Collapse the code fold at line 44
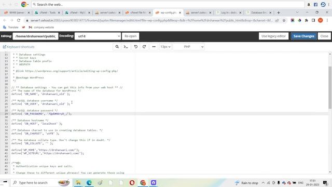Viewport: 332px width, 187px height. pyautogui.click(x=9, y=163)
